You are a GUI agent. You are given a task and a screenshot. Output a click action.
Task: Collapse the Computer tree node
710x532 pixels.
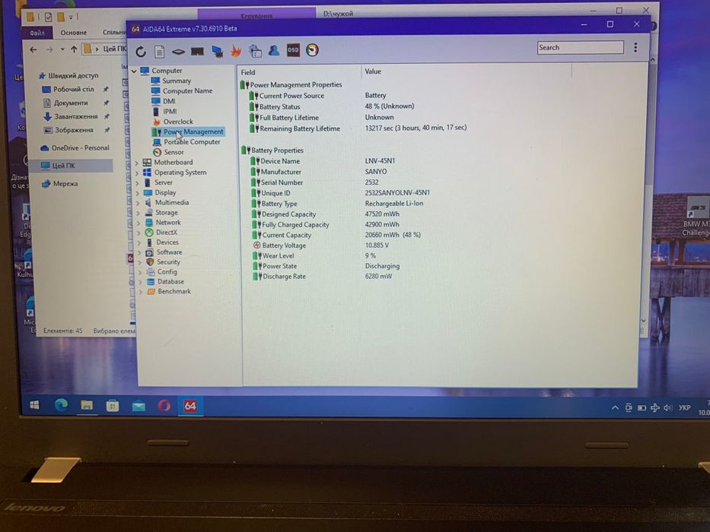134,71
